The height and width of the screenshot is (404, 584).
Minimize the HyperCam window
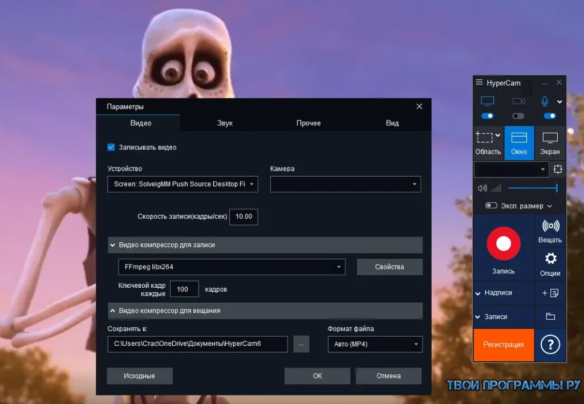tap(545, 83)
